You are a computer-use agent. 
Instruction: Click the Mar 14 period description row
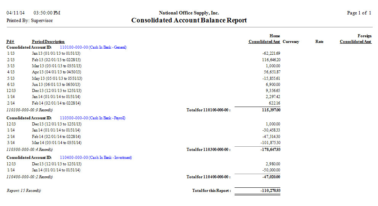[56, 143]
